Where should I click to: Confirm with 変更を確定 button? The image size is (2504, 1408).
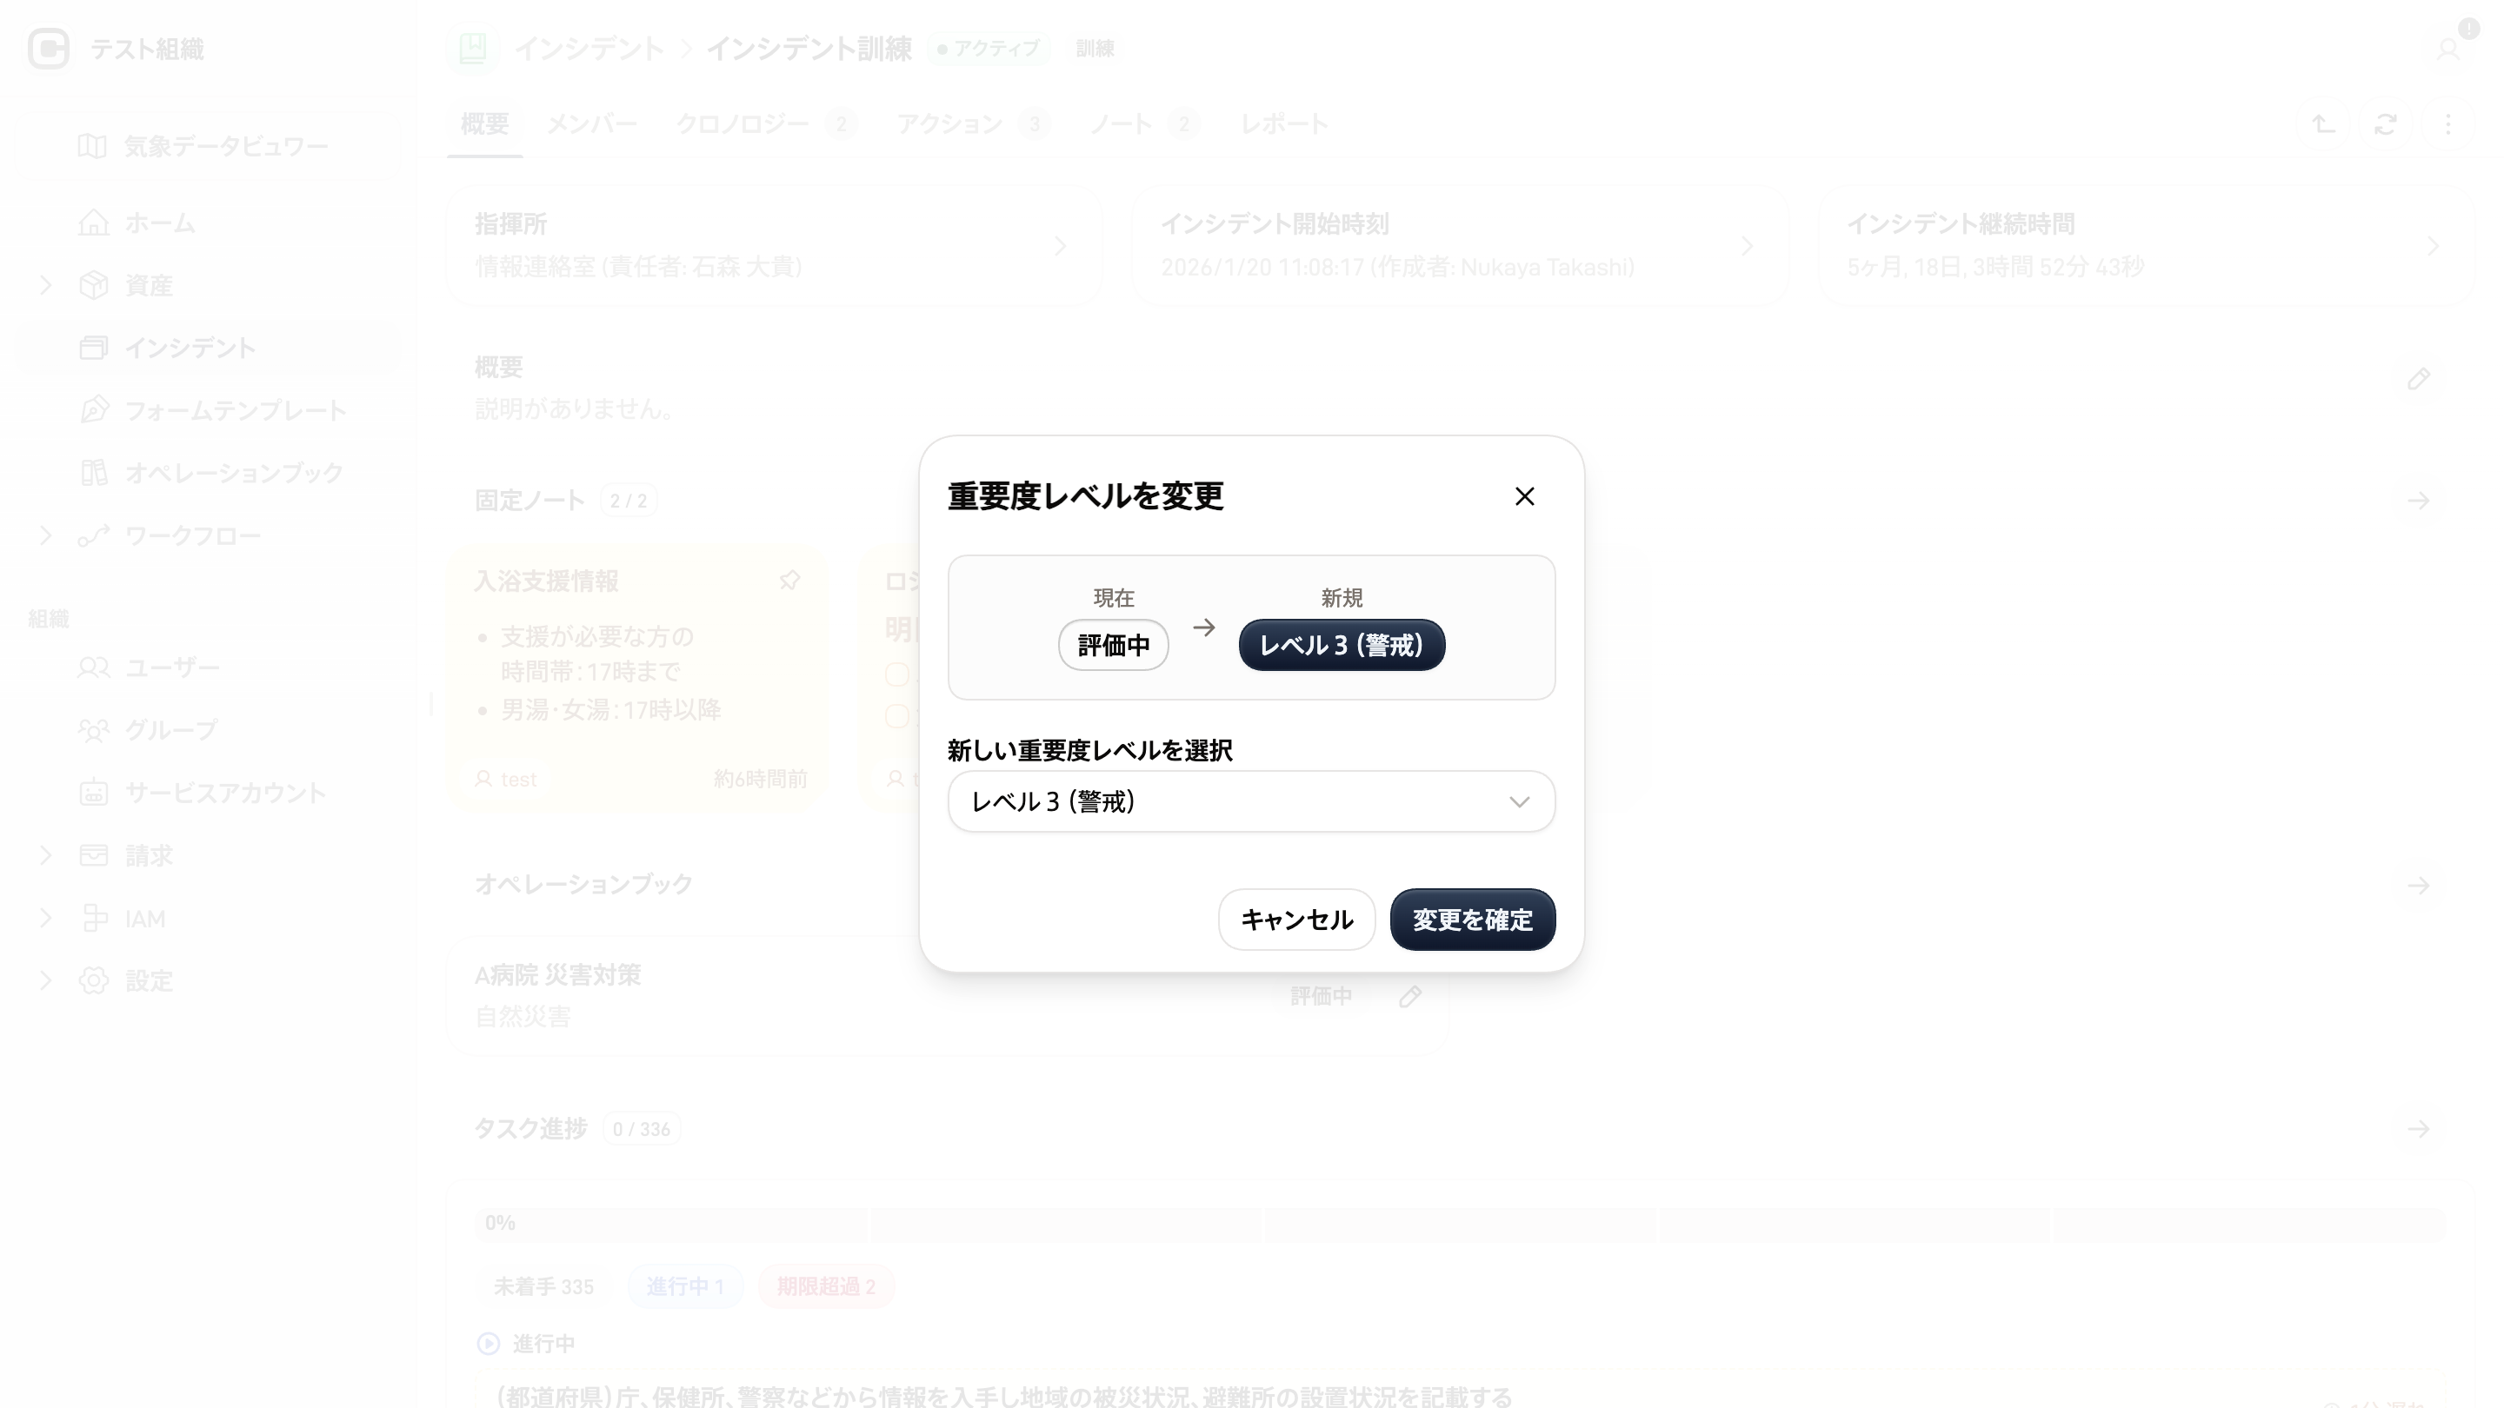(x=1473, y=920)
